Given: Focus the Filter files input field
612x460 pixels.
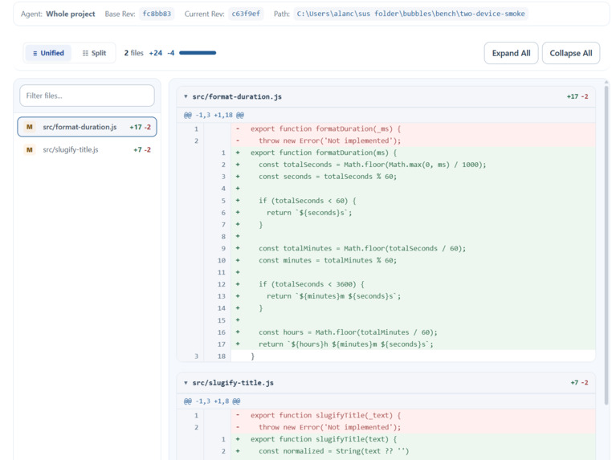Looking at the screenshot, I should (x=87, y=96).
